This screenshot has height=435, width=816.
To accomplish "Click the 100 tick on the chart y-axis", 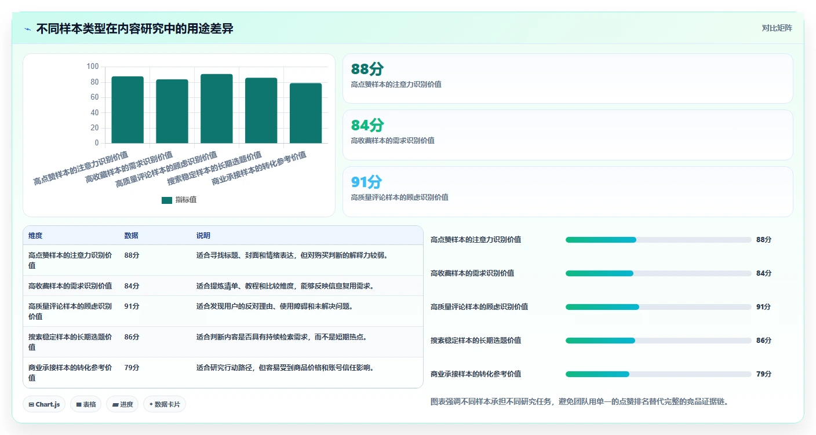I will pyautogui.click(x=93, y=67).
